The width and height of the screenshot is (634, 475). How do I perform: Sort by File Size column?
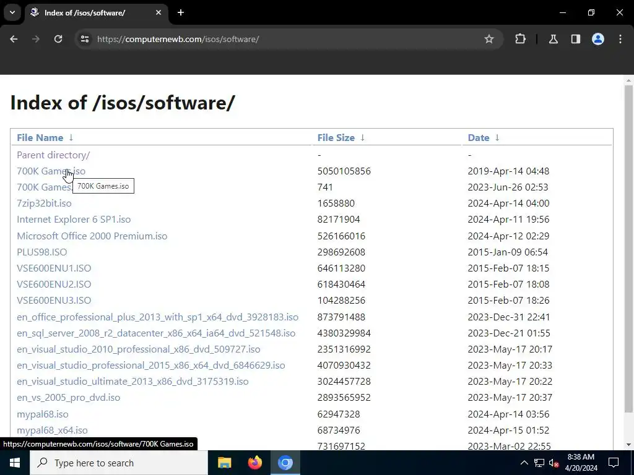pyautogui.click(x=336, y=138)
